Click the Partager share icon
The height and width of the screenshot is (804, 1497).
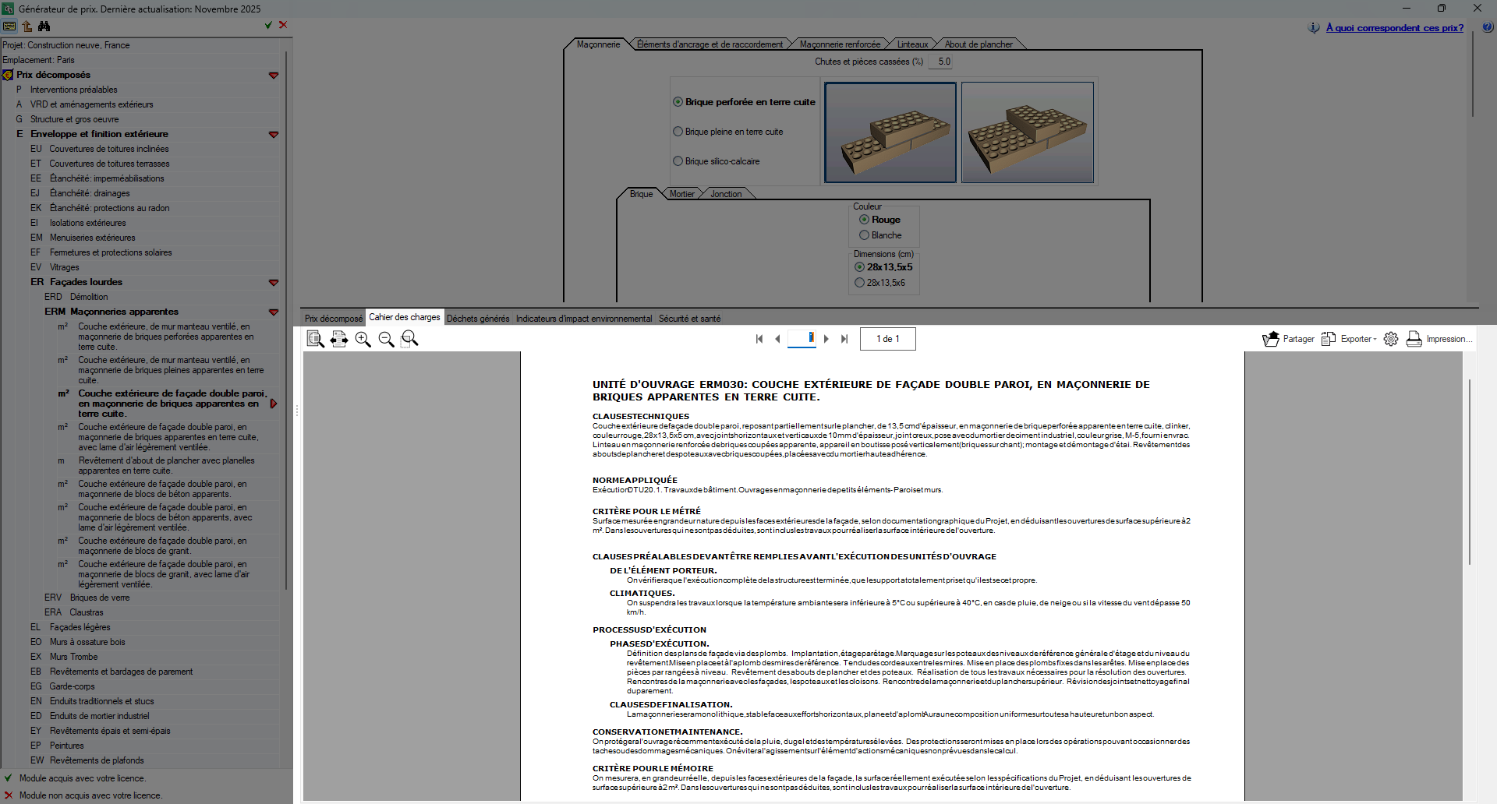[1271, 339]
